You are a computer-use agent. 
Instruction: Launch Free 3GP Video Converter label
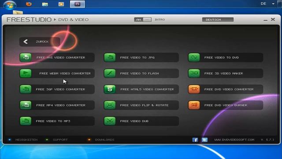coord(60,89)
